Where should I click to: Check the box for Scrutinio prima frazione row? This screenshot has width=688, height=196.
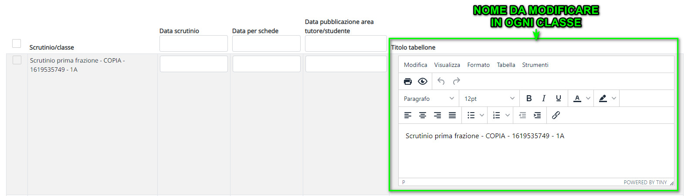17,60
